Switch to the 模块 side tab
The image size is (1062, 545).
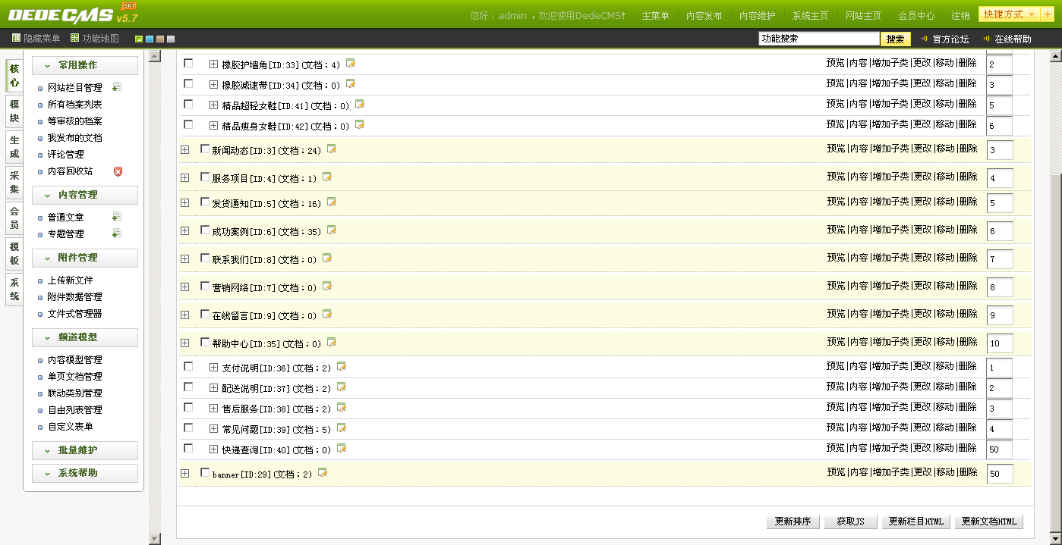coord(14,111)
